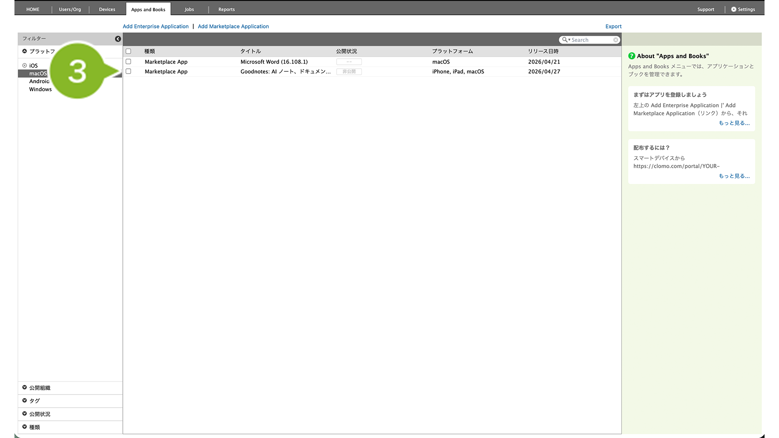Click Add Enterprise Application link

click(156, 26)
